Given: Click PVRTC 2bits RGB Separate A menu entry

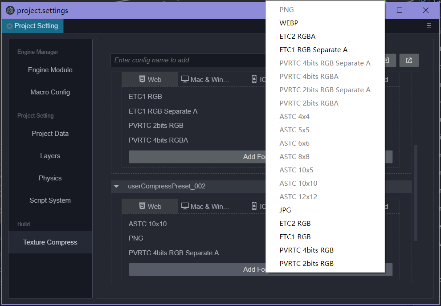Looking at the screenshot, I should [325, 90].
